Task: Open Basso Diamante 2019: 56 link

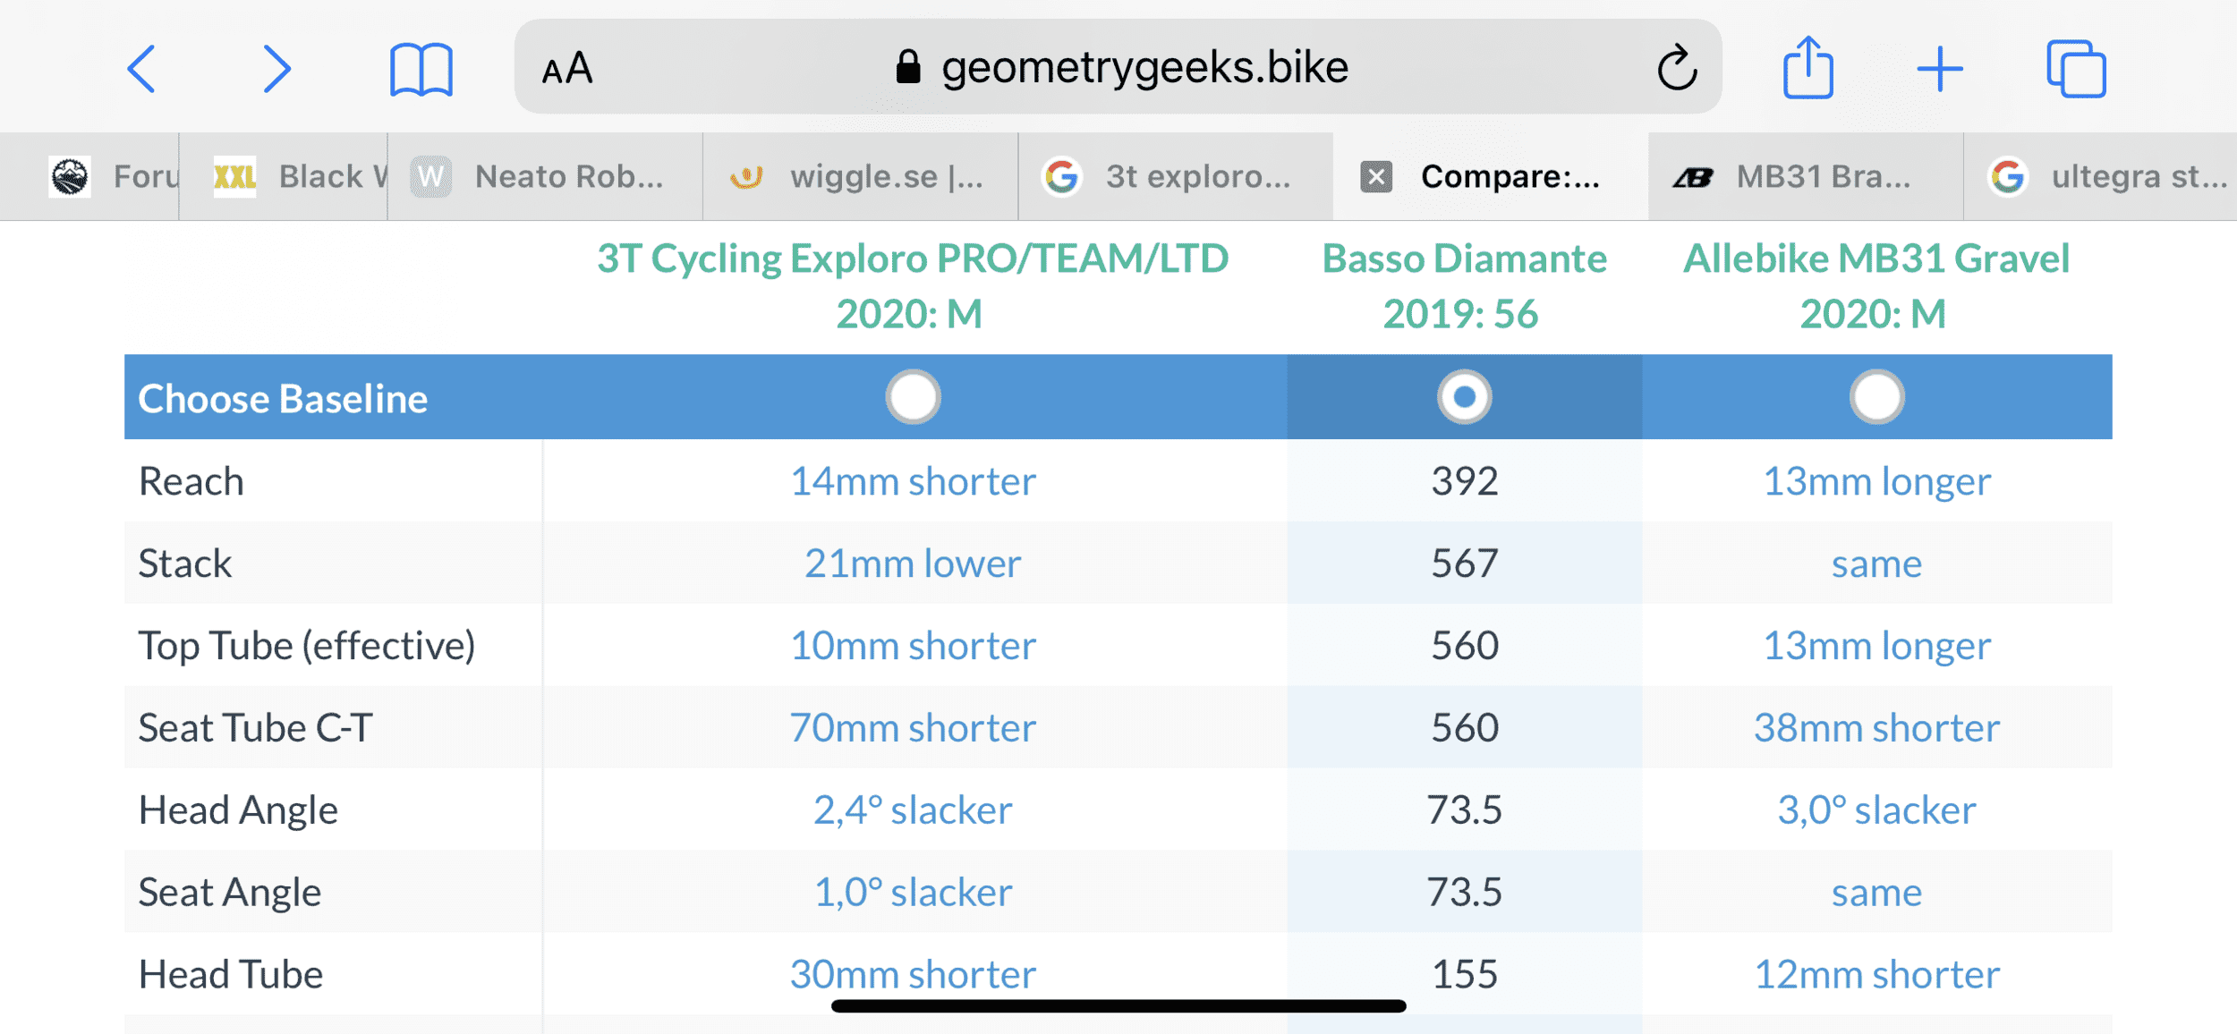Action: click(1464, 285)
